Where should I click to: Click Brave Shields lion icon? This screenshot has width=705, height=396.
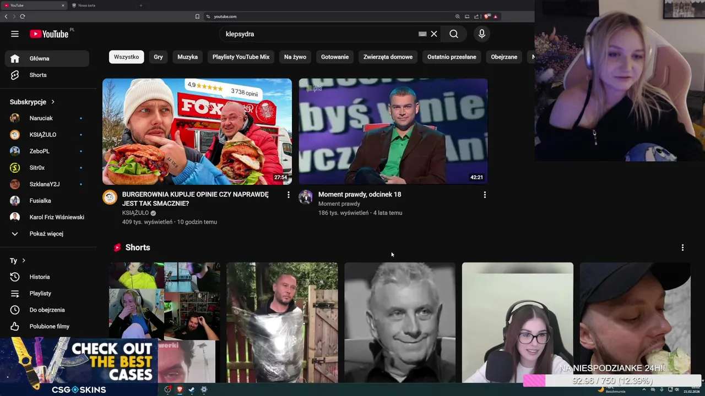pyautogui.click(x=487, y=16)
